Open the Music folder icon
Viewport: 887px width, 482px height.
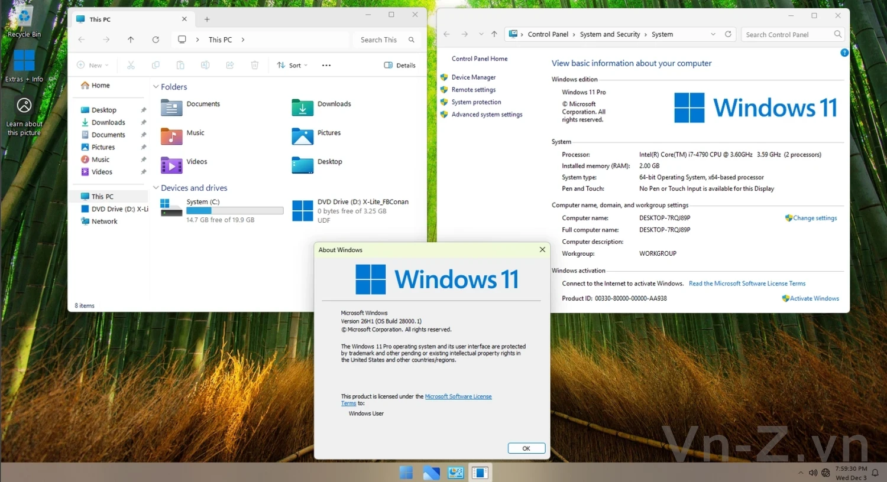[x=171, y=136]
